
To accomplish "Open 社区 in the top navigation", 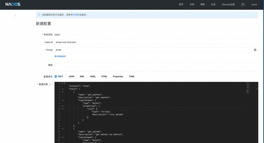I will pyautogui.click(x=213, y=4).
